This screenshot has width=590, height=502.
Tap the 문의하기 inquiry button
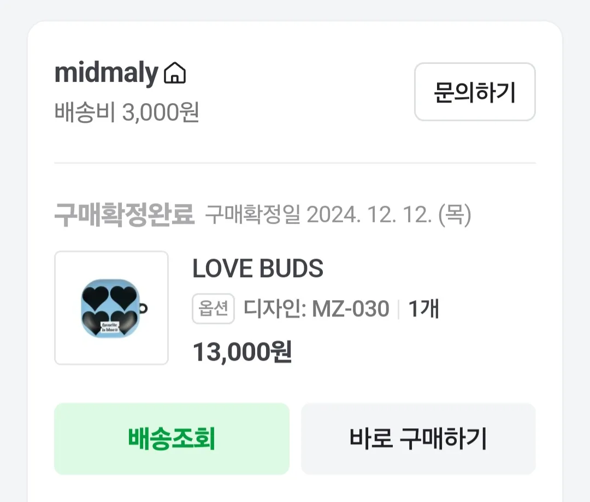(475, 92)
